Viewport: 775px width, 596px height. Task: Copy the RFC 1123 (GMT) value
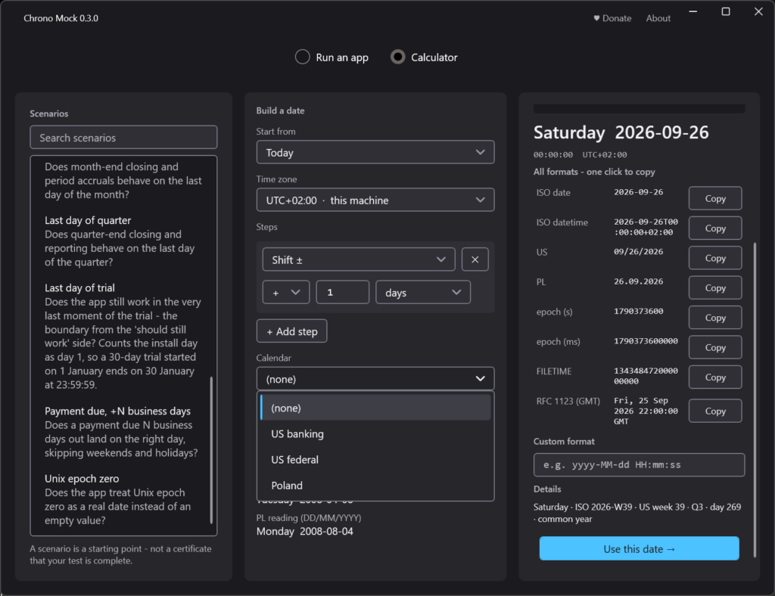715,411
